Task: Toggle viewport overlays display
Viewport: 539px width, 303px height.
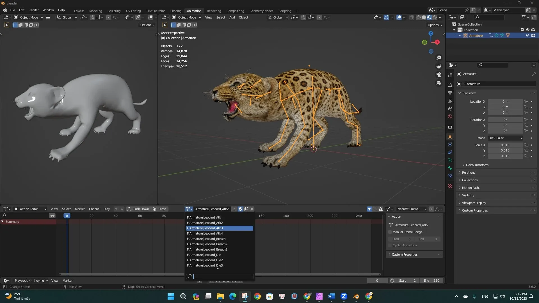Action: [399, 17]
